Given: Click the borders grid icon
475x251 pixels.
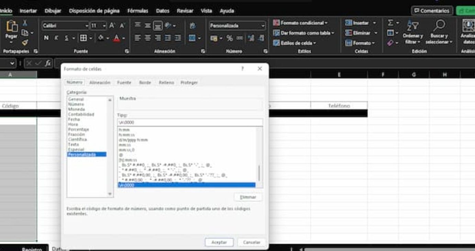Looking at the screenshot, I should [x=83, y=38].
